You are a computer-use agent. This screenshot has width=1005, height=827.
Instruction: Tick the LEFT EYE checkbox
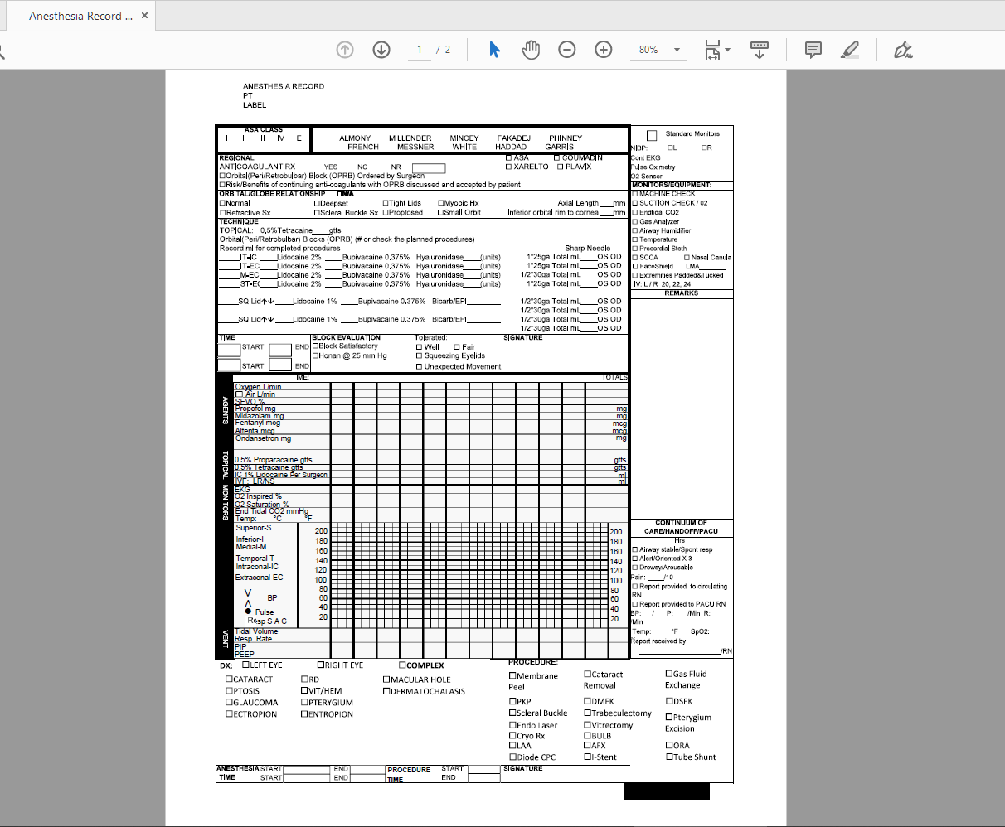point(246,665)
